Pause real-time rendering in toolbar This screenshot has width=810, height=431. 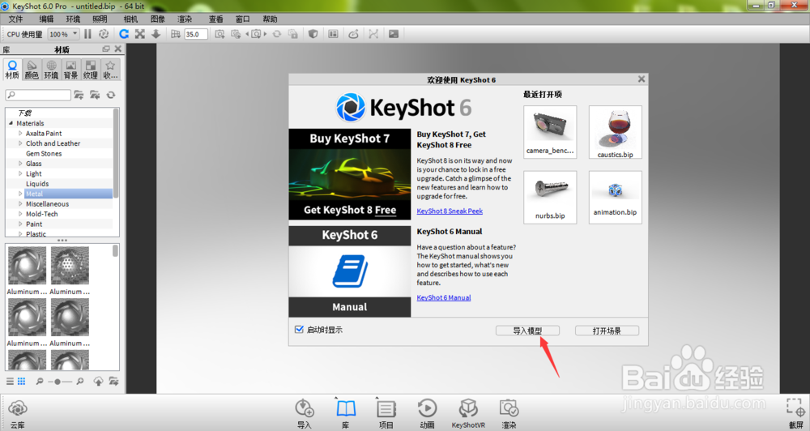click(87, 34)
